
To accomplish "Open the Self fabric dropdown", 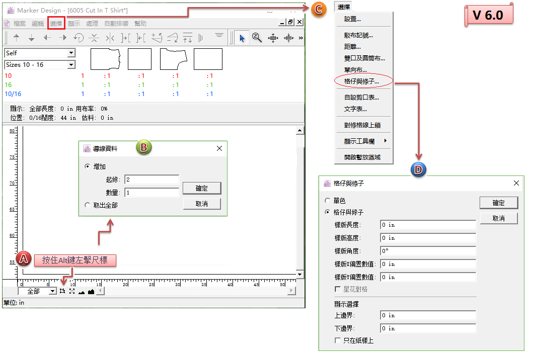I will (x=71, y=53).
